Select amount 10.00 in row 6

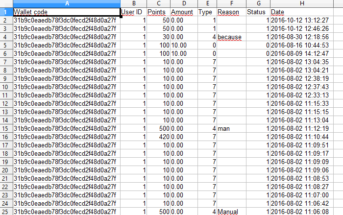point(184,53)
